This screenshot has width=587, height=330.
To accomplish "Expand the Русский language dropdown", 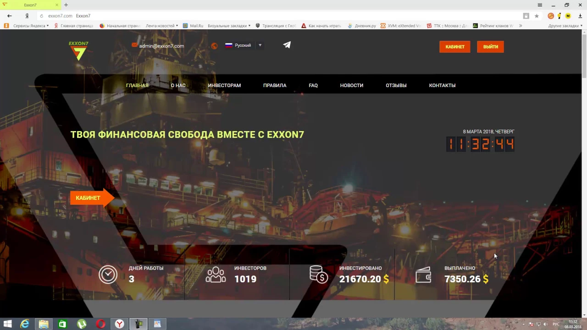I will point(260,45).
